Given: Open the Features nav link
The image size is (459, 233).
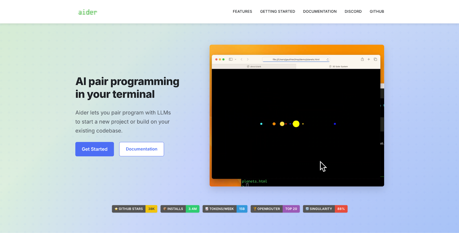Looking at the screenshot, I should coord(242,11).
